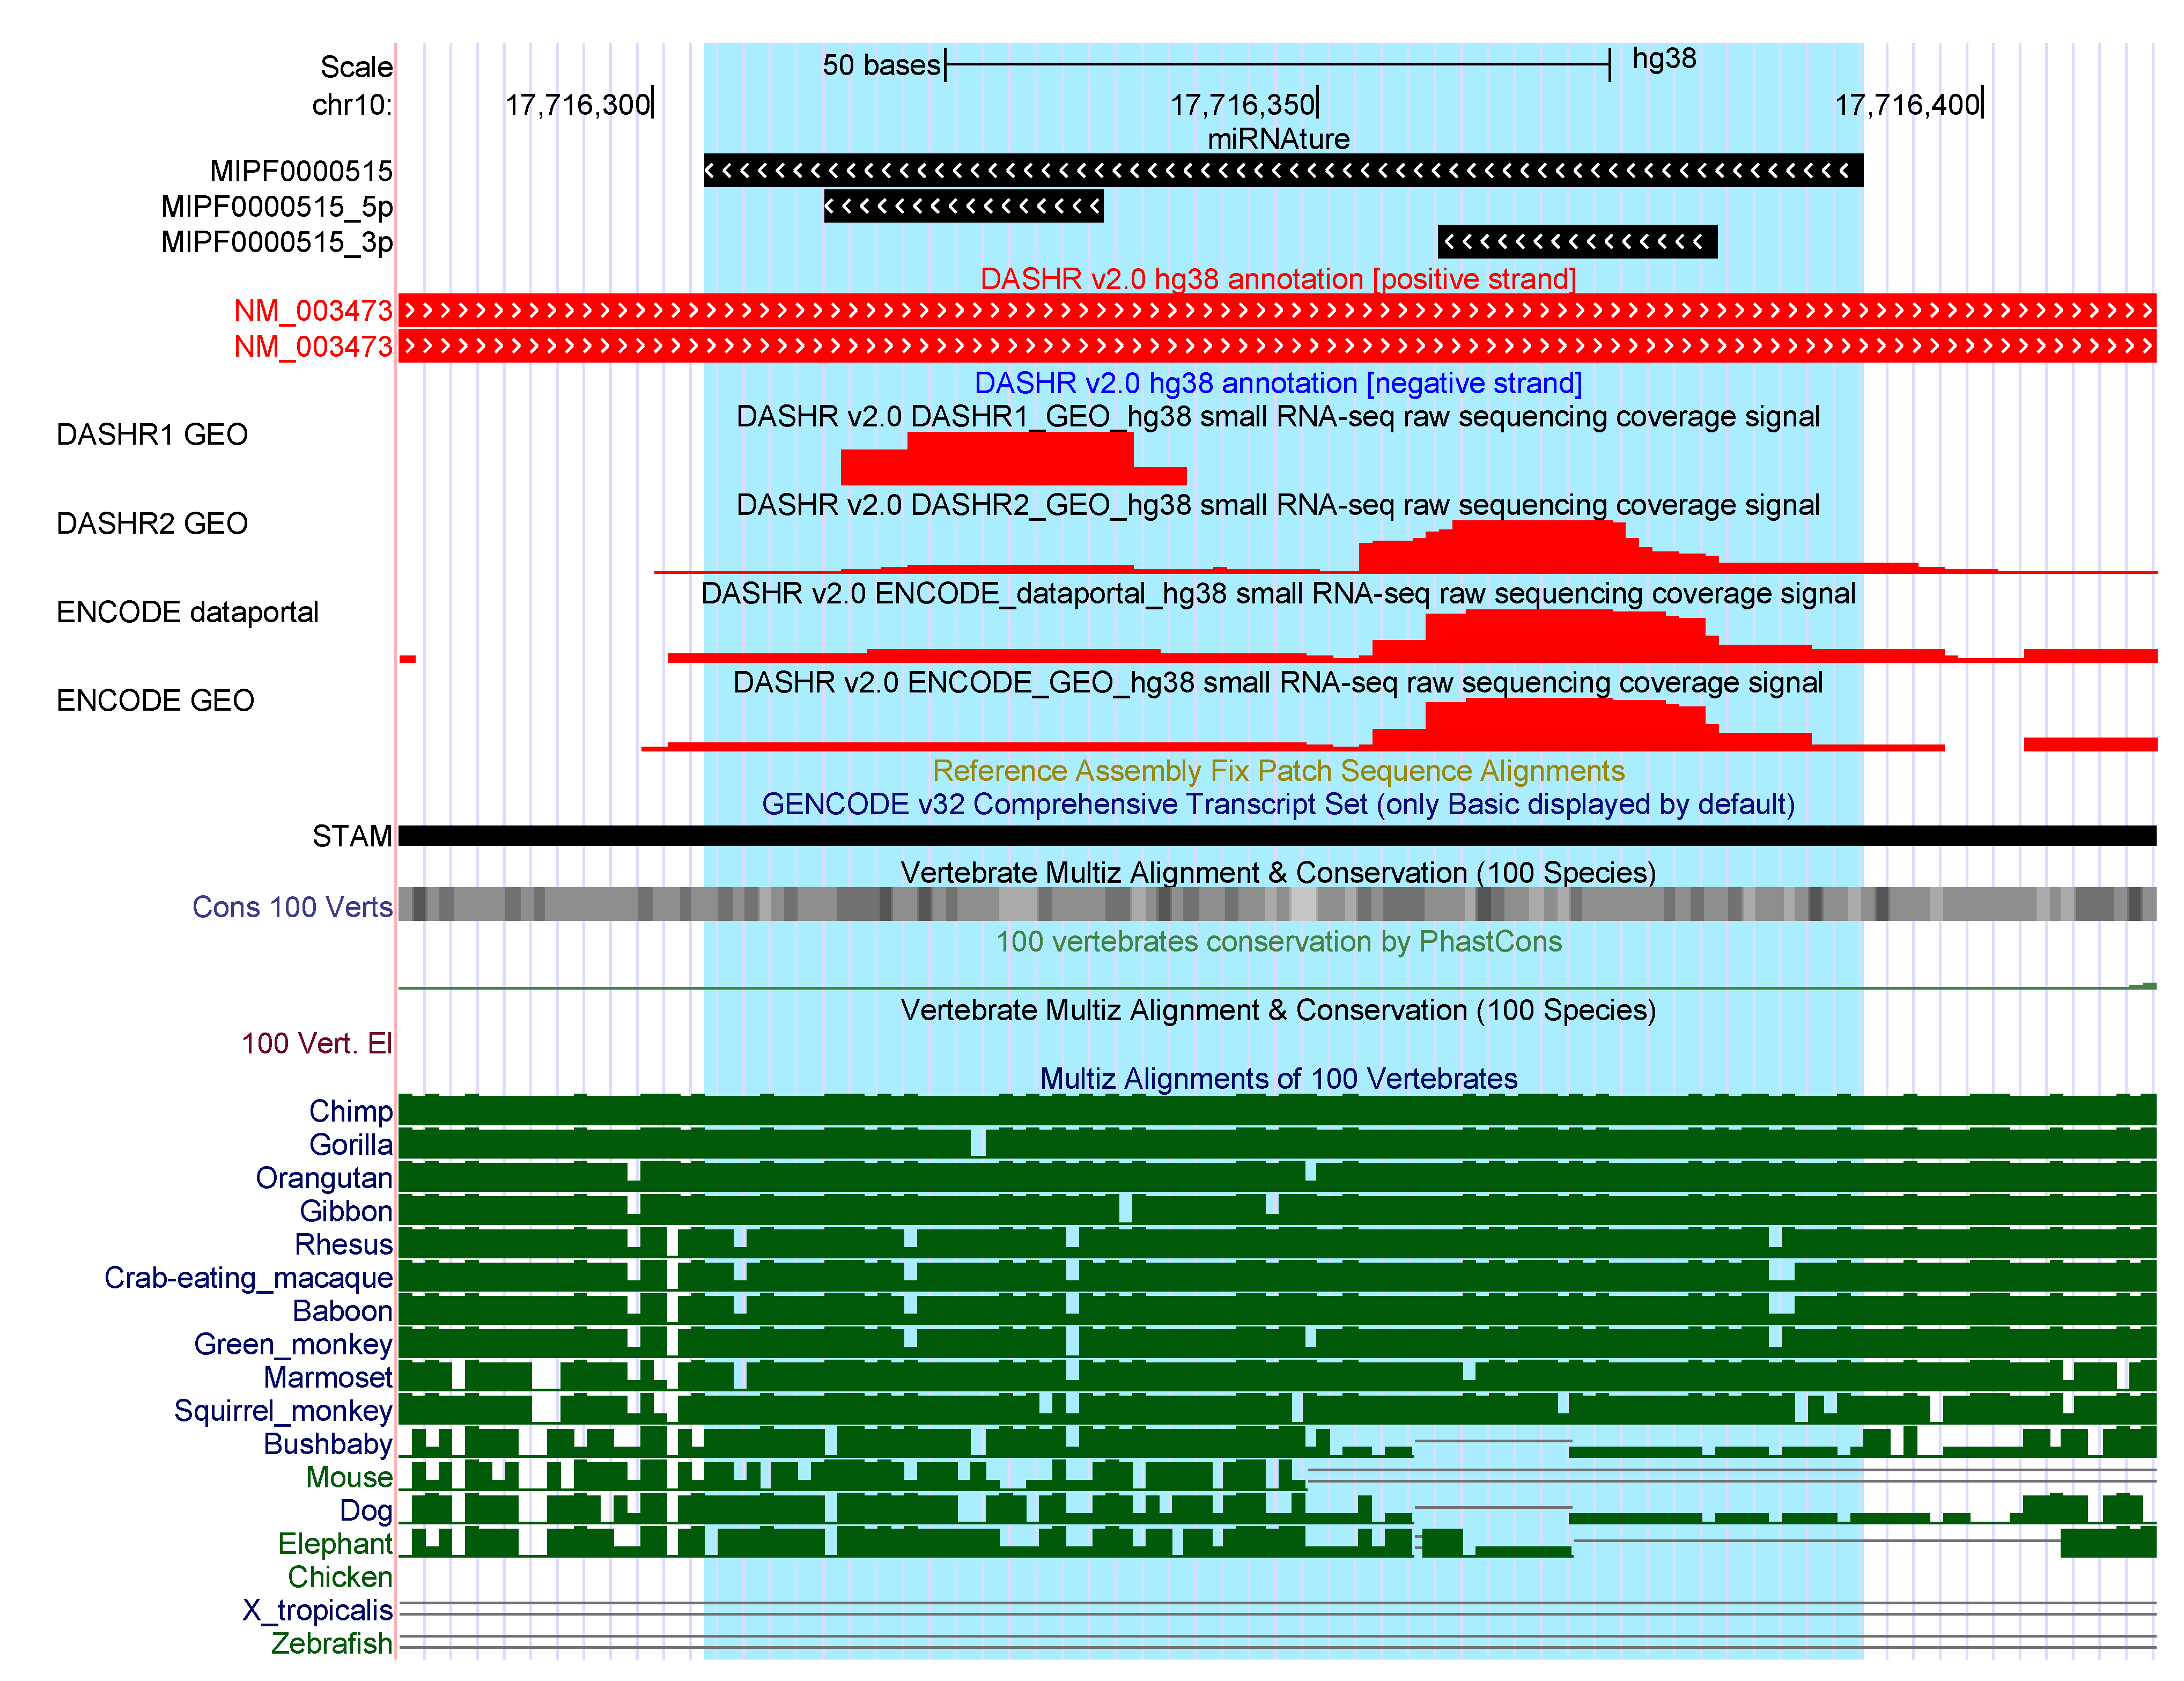Viewport: 2184px width, 1681px height.
Task: Select the MIPF0000515_5p mature miRNA block
Action: (963, 206)
